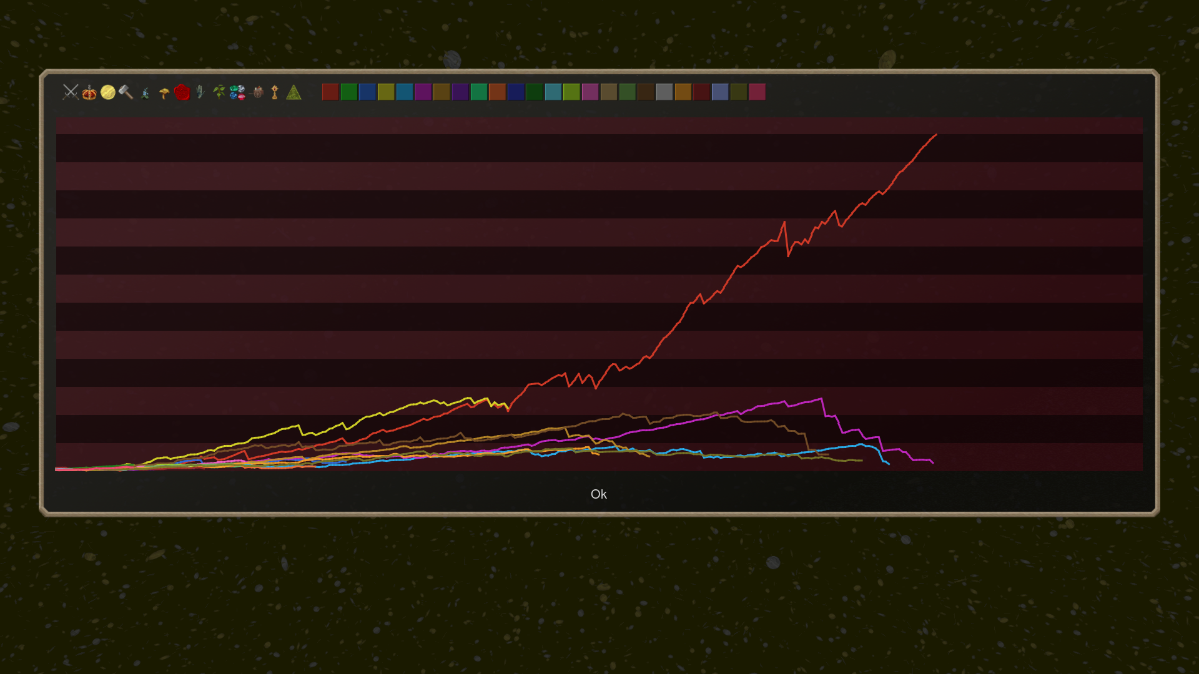Select the olive pyramid triangle icon
This screenshot has width=1199, height=674.
click(294, 92)
